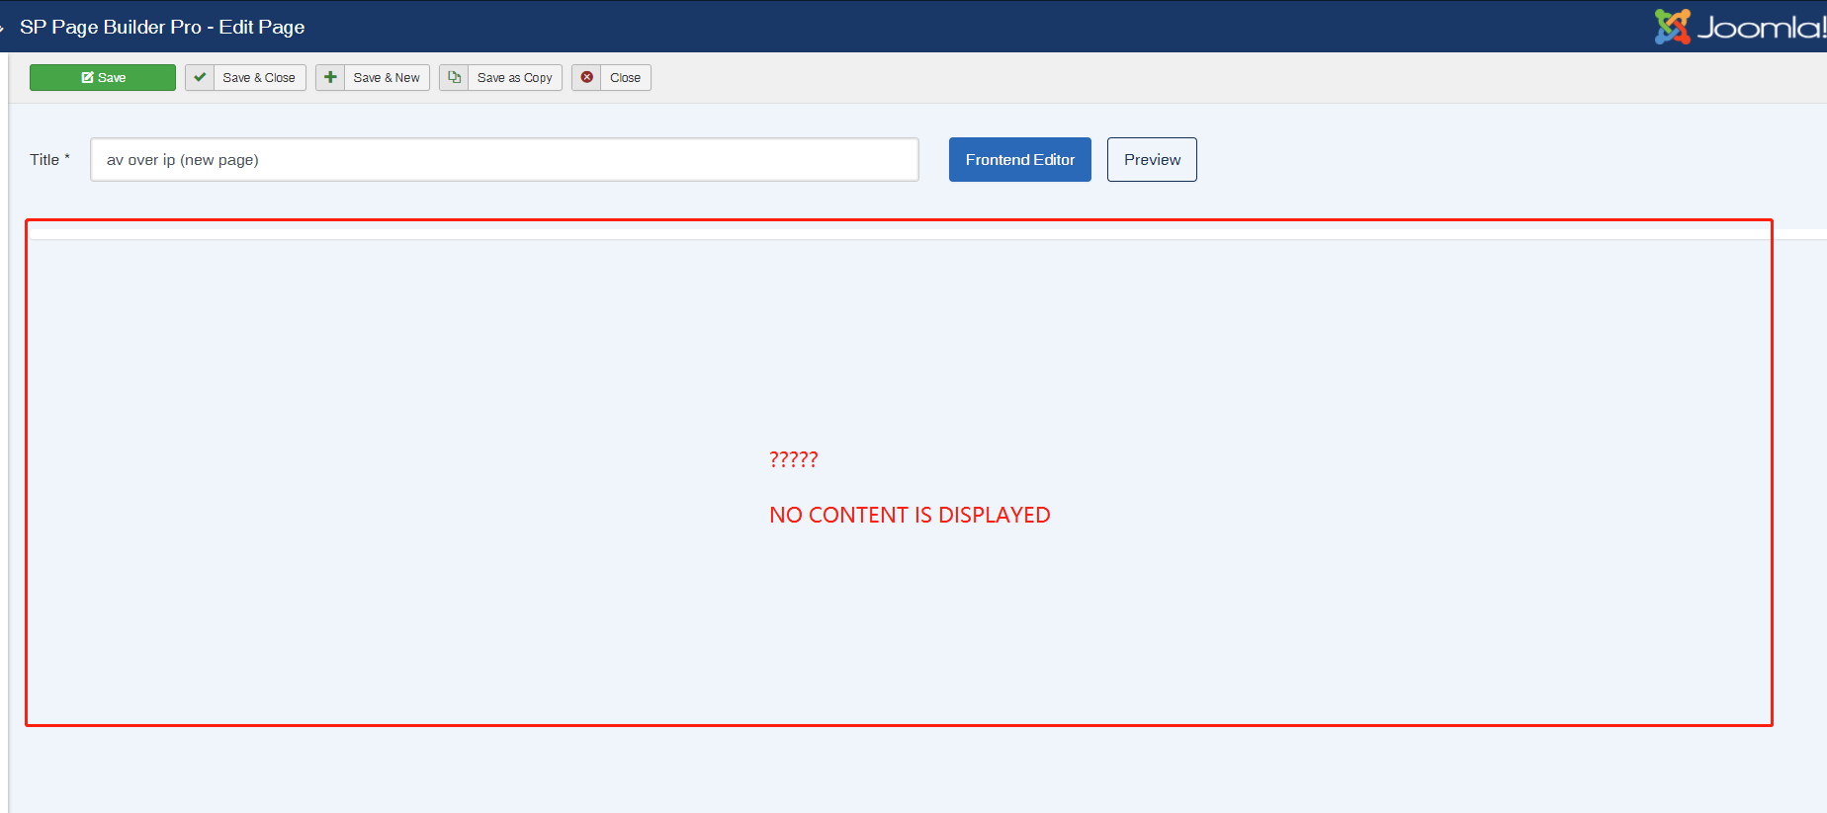Click the pencil icon on the green Save button

(x=87, y=78)
